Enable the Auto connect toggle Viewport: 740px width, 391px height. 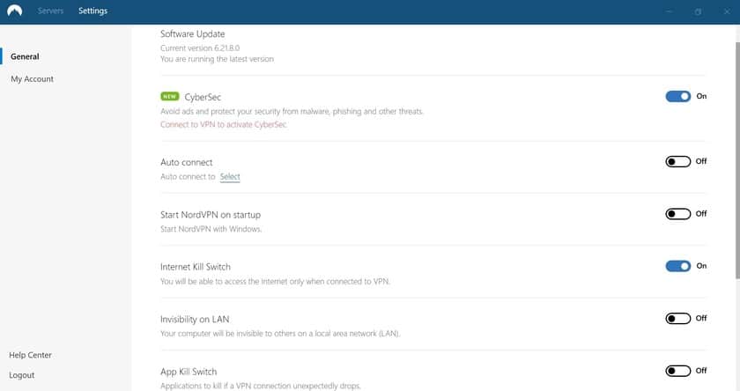click(x=677, y=162)
